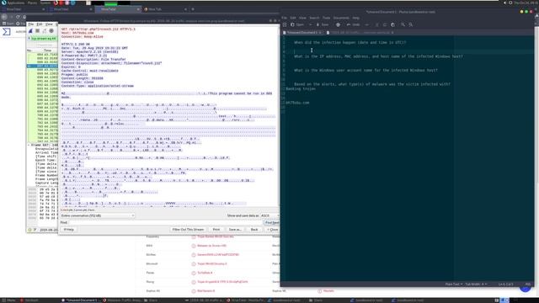Click the Pluma cut icon
This screenshot has height=303, width=539.
click(x=376, y=24)
